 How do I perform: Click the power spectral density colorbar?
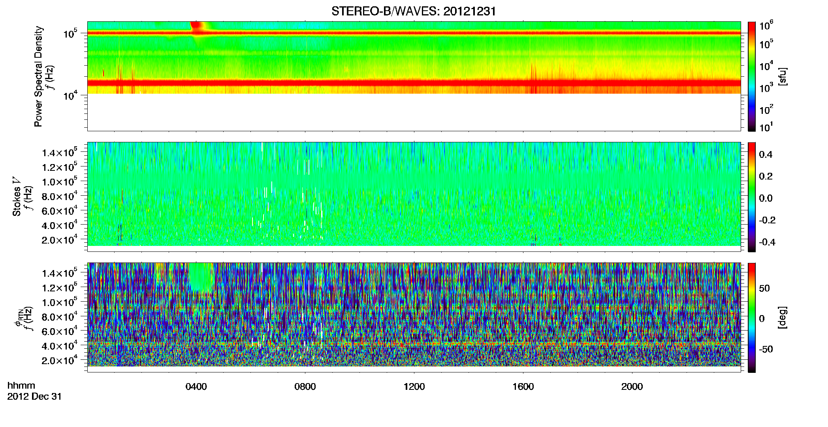tap(752, 76)
